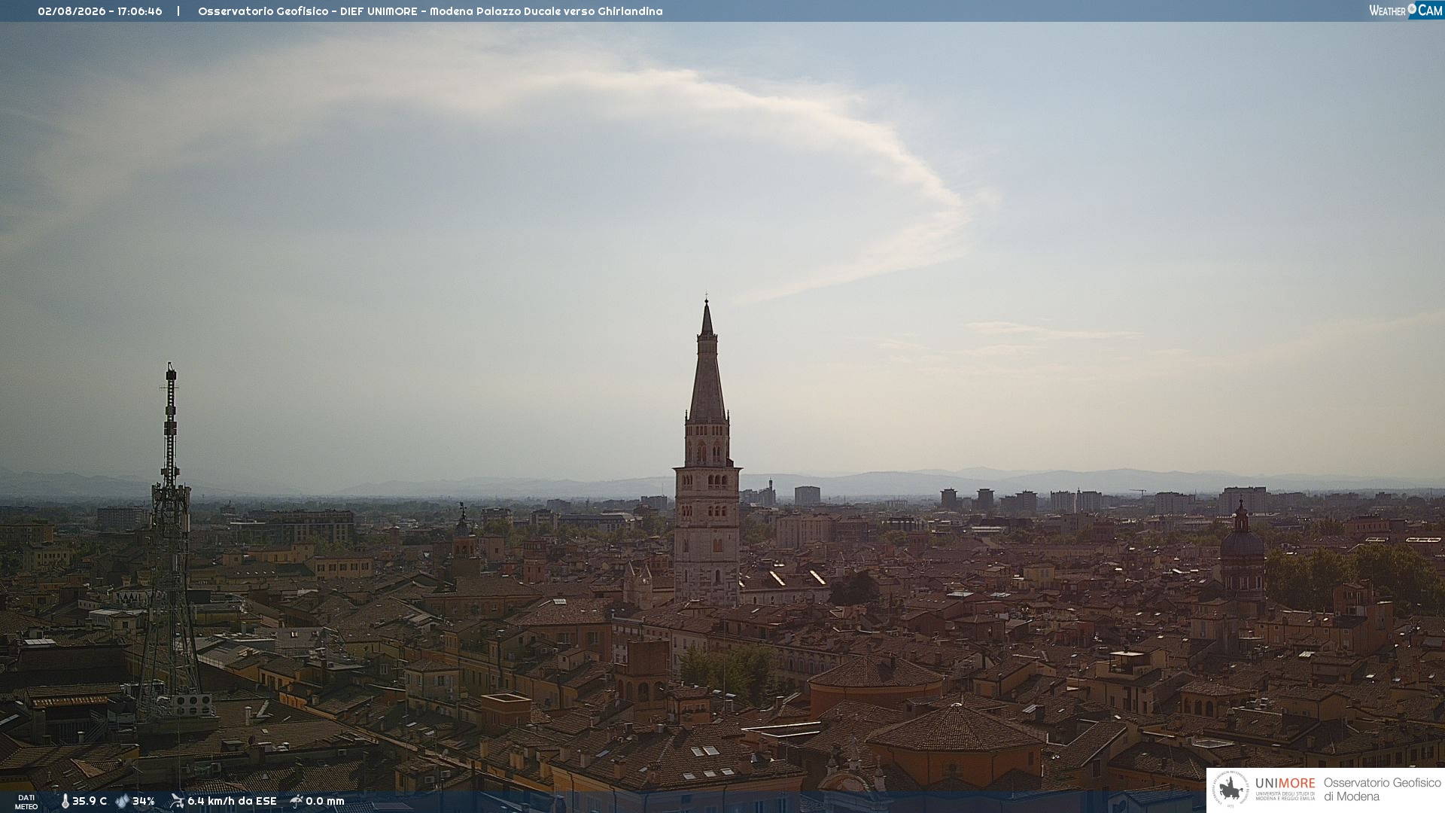Viewport: 1445px width, 813px height.
Task: Click the UNIMORE wordmark text
Action: [1285, 783]
